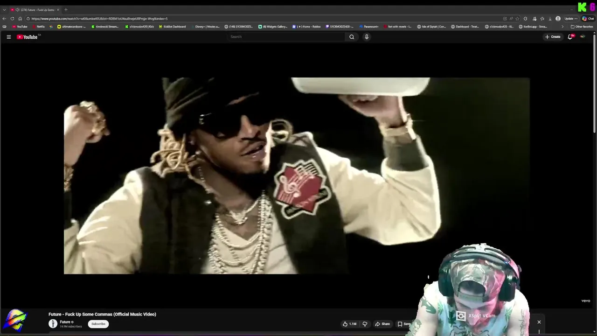The image size is (597, 336).
Task: Open the Future channel name link
Action: pyautogui.click(x=65, y=322)
